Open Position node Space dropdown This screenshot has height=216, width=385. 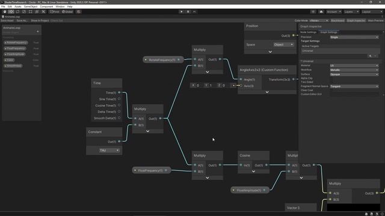(283, 44)
